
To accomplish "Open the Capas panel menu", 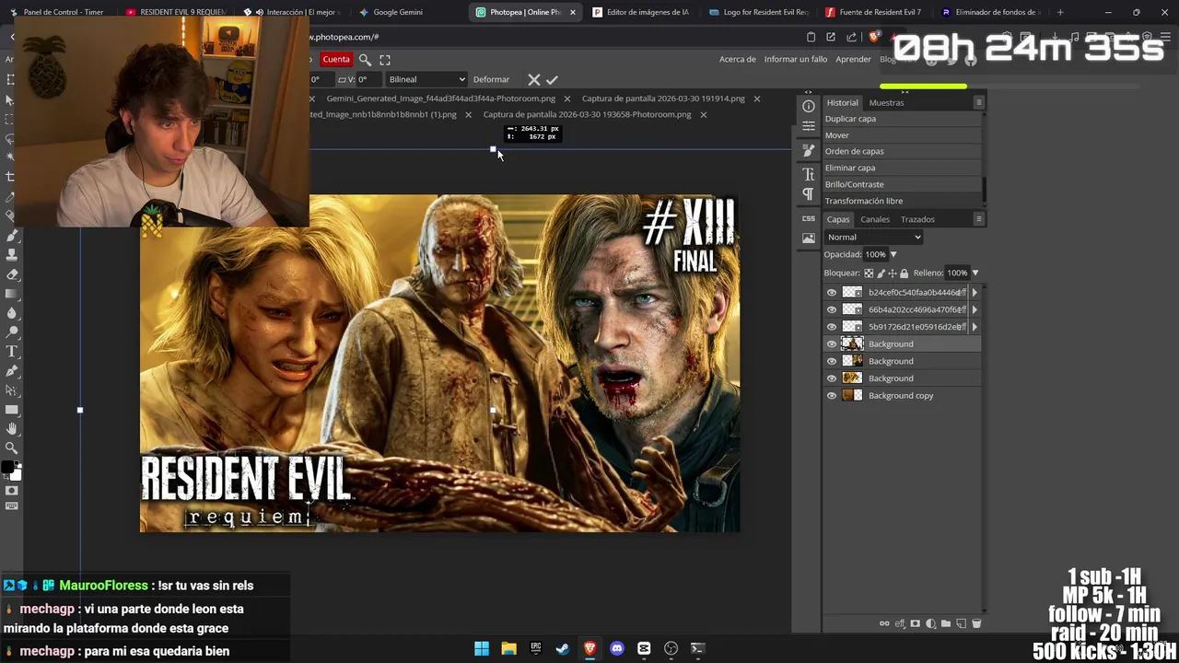I will click(x=978, y=219).
